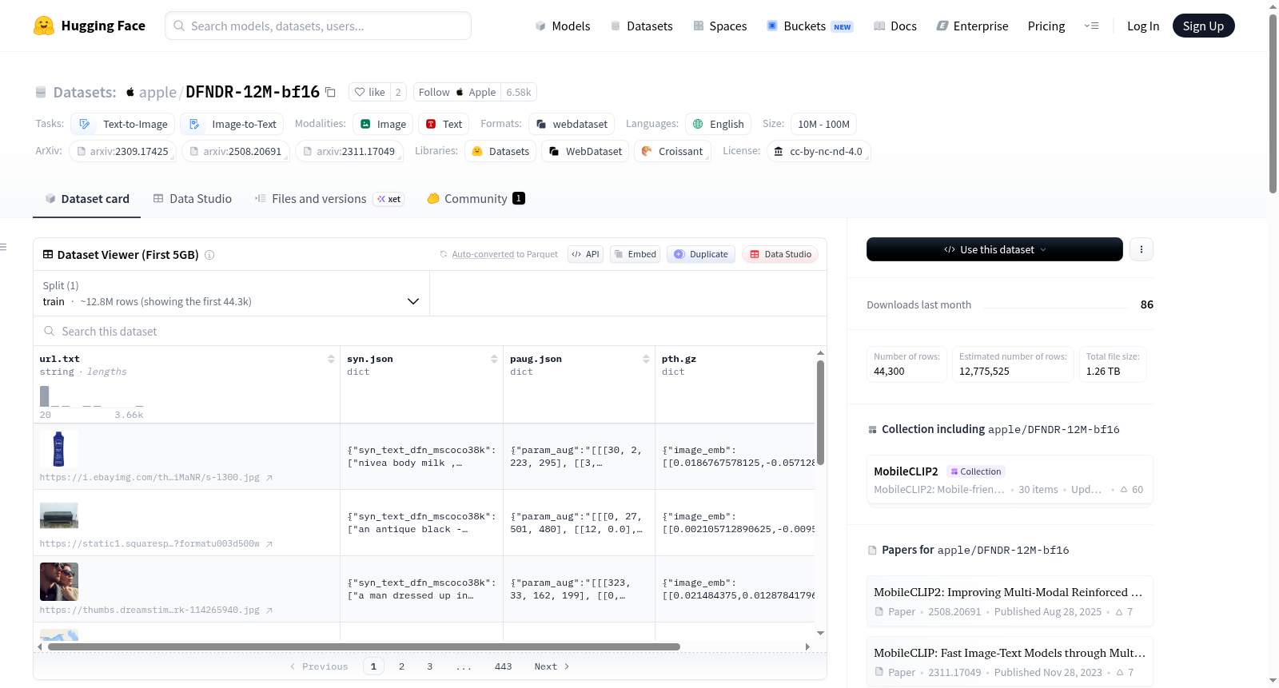Screen dimensions: 1279x688
Task: Open the WebDataset library tag
Action: [586, 151]
